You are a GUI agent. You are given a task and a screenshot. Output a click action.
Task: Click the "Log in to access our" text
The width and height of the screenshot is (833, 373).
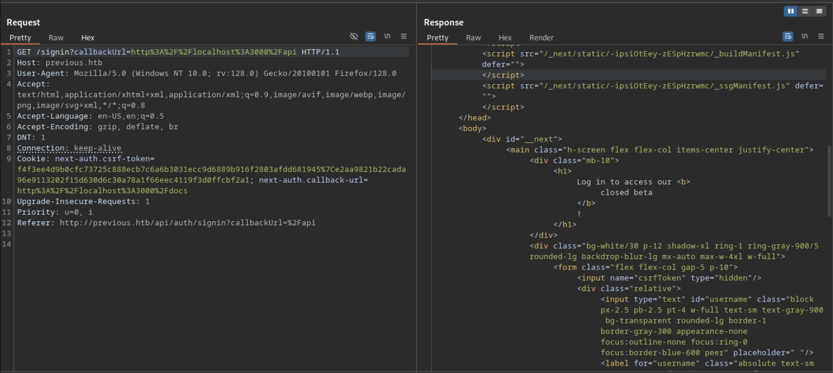624,182
